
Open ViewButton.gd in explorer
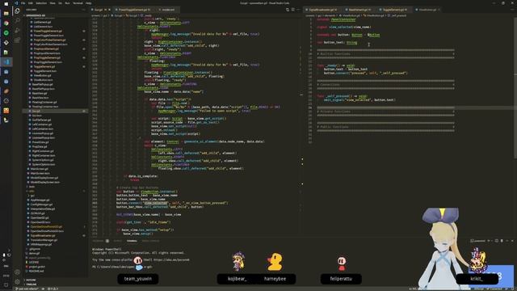(x=42, y=75)
